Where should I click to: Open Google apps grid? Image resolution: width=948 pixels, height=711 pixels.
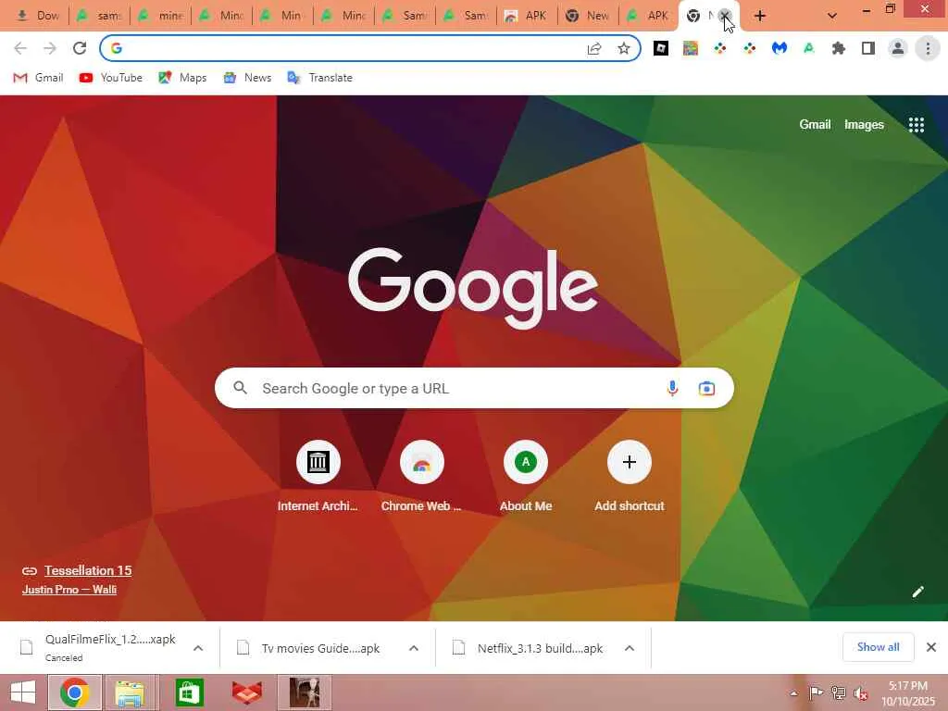click(917, 125)
